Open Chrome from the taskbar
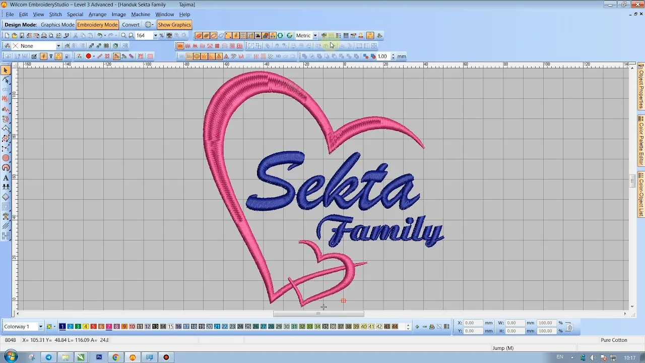Screen dimensions: 645x363 coord(115,357)
